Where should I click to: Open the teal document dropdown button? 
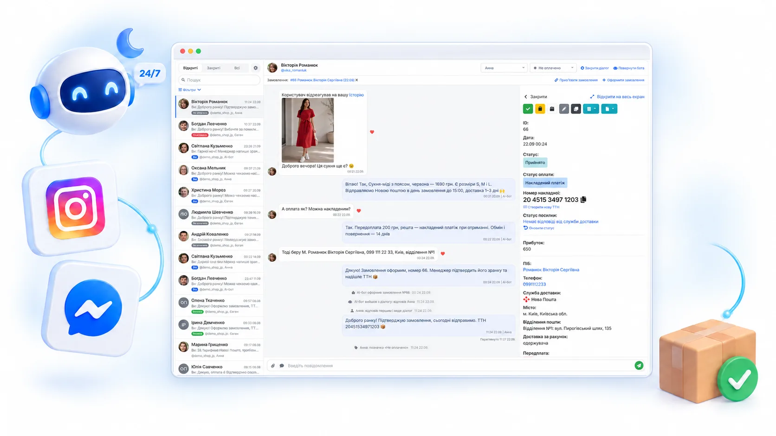[x=609, y=109]
